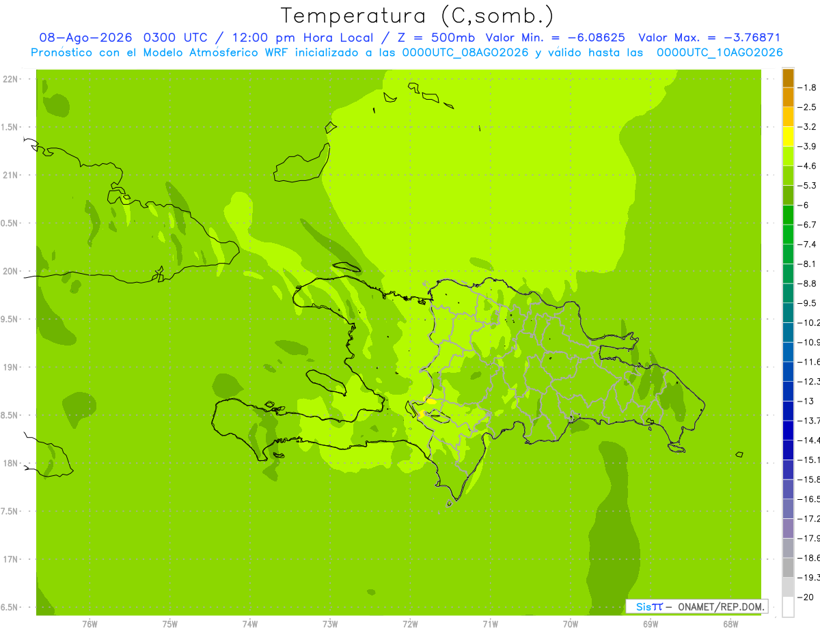
Task: Click the '-8.1' colorbar value
Action: click(x=807, y=264)
